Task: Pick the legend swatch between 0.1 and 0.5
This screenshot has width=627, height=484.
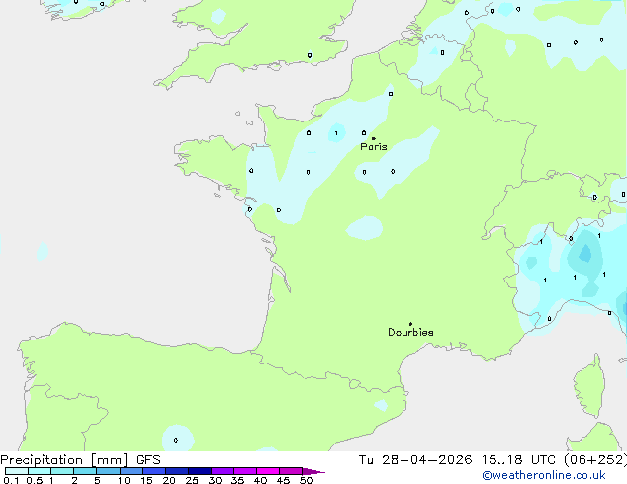Action: click(x=17, y=471)
